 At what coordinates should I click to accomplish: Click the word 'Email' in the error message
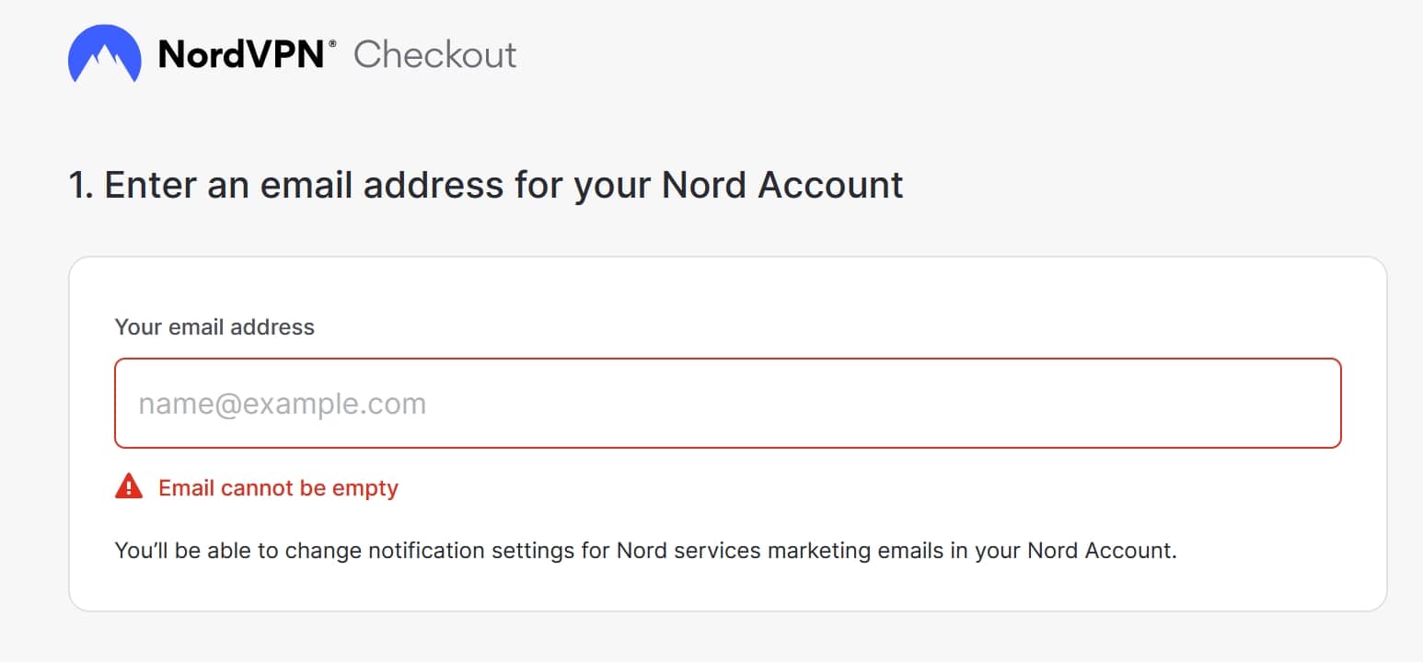184,487
